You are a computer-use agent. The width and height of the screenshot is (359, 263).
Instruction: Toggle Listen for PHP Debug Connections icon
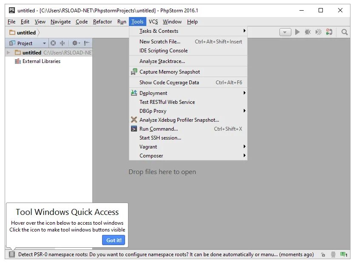(x=329, y=32)
